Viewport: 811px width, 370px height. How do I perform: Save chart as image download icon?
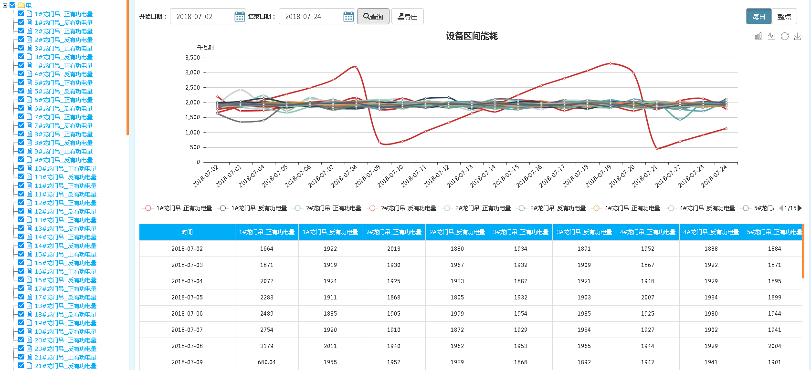coord(798,36)
